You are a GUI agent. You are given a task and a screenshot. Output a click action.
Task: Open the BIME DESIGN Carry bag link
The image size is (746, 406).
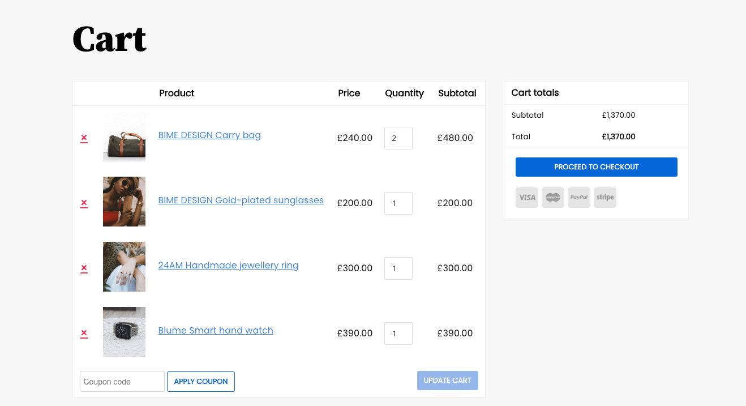pos(209,135)
